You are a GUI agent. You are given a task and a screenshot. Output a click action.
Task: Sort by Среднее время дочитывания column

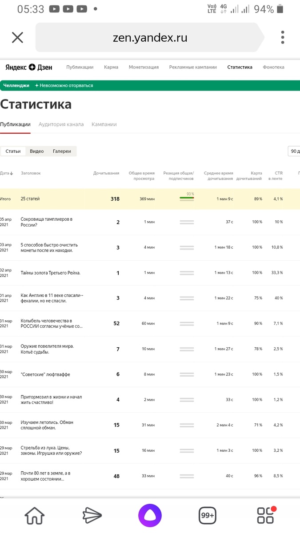point(218,176)
